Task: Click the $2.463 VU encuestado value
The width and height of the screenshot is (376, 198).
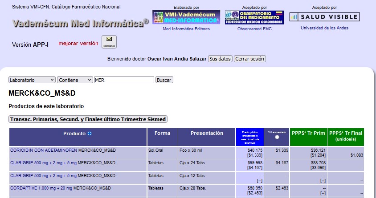Action: (x=282, y=188)
